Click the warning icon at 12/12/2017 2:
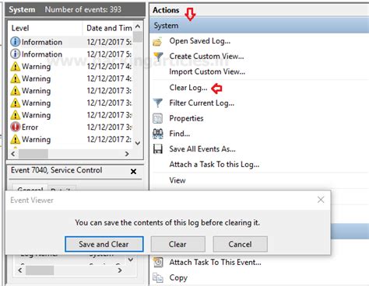Image resolution: width=369 pixels, height=286 pixels. point(15,139)
